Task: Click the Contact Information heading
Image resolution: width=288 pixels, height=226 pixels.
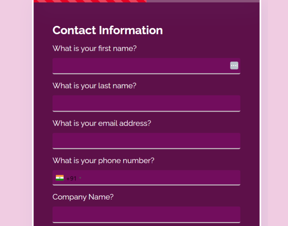Action: [x=108, y=30]
